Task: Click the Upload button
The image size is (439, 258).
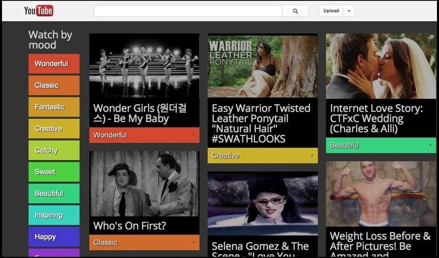Action: pyautogui.click(x=331, y=11)
